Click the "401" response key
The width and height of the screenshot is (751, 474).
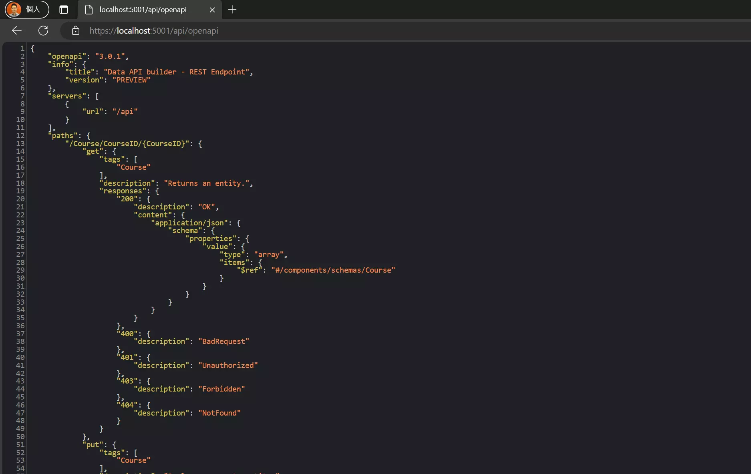tap(127, 358)
